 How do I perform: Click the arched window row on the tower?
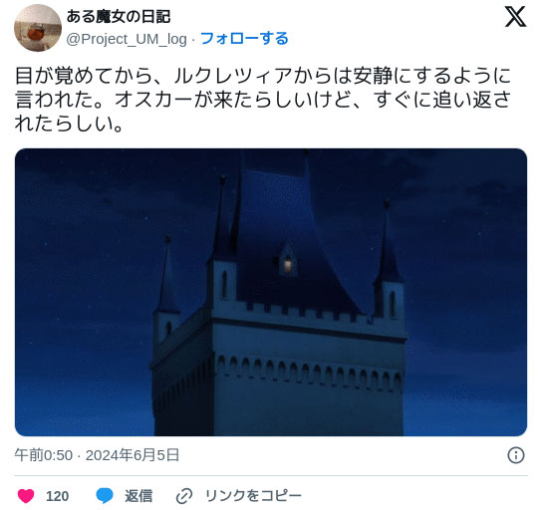point(310,372)
